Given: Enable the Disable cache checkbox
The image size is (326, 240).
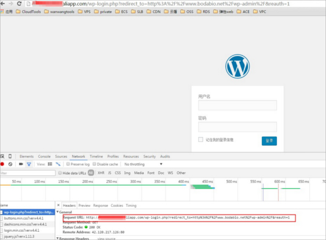Looking at the screenshot, I should (x=94, y=164).
